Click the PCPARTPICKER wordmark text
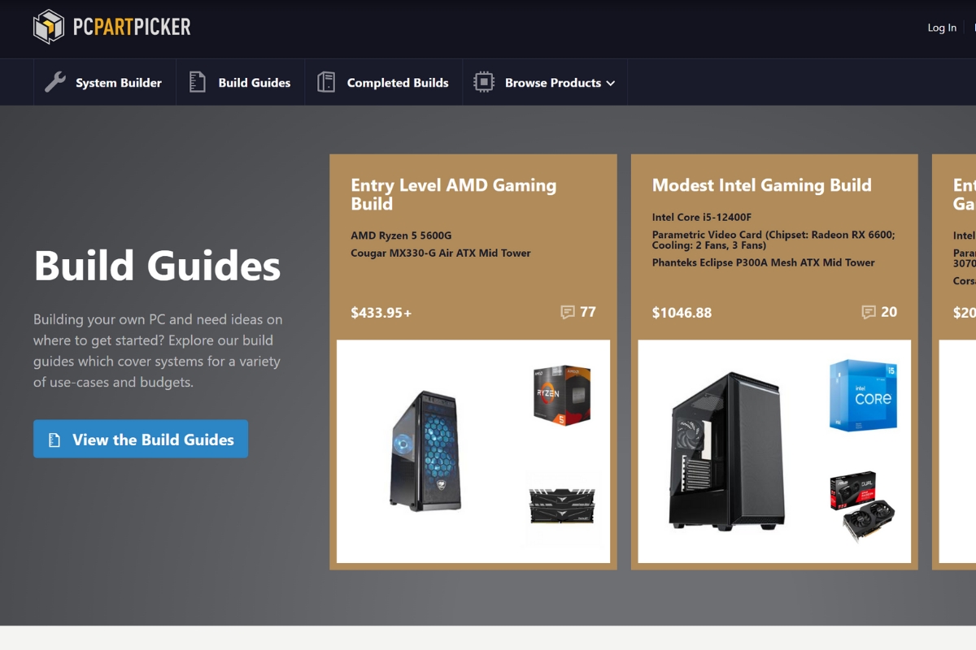The image size is (976, 650). [132, 27]
